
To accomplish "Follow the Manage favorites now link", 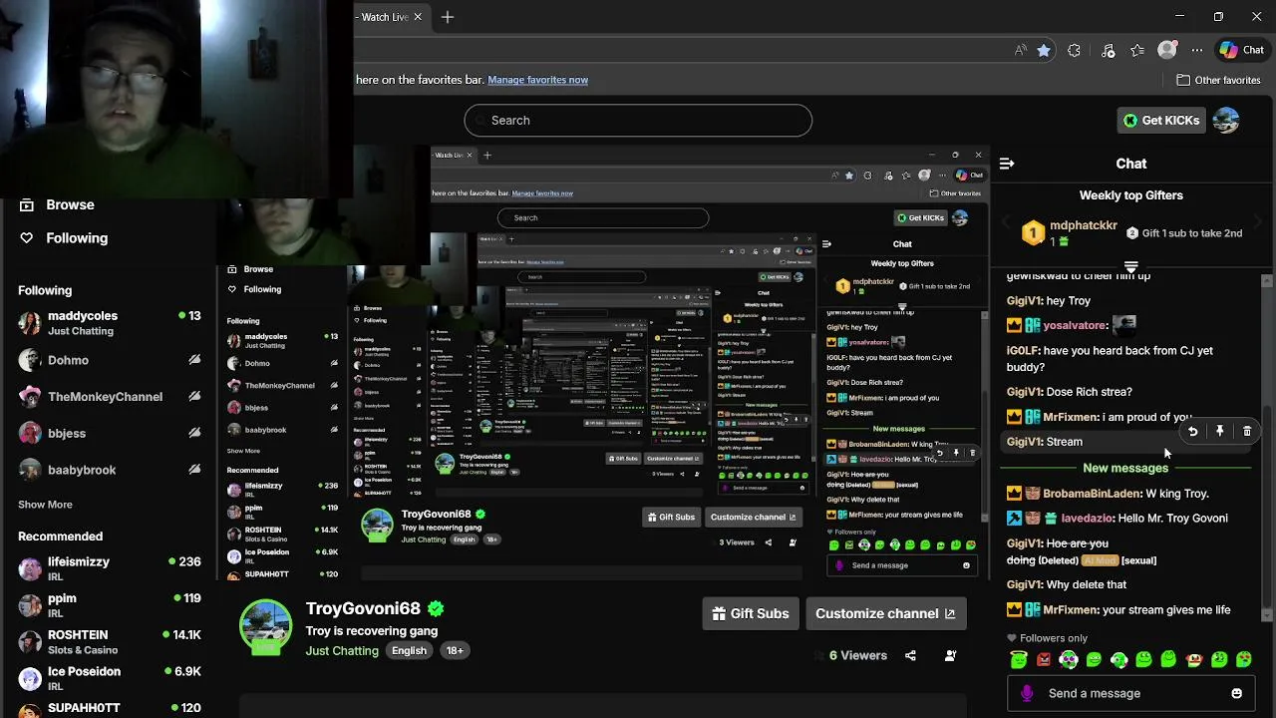I will [x=537, y=80].
